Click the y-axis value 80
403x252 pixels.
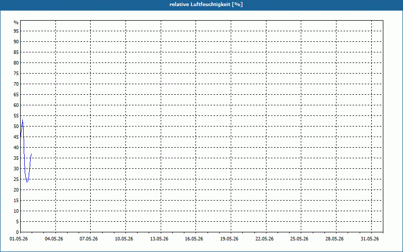16,62
